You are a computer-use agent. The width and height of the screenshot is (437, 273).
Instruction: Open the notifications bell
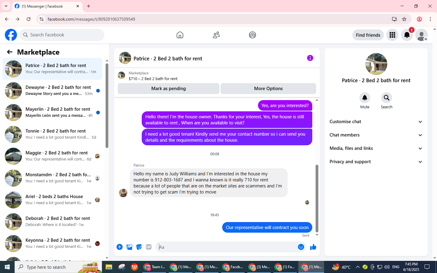407,35
